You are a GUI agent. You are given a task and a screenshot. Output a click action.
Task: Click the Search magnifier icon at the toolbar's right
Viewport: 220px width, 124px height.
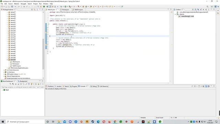(x=207, y=7)
